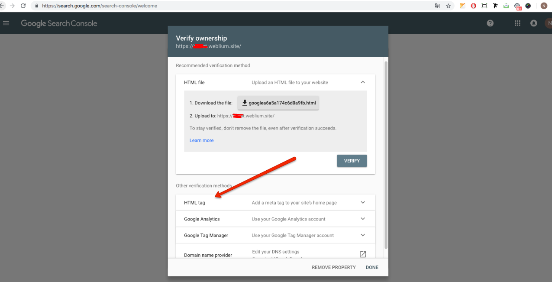Bookmark this page with the star icon
Image resolution: width=552 pixels, height=282 pixels.
(x=449, y=6)
